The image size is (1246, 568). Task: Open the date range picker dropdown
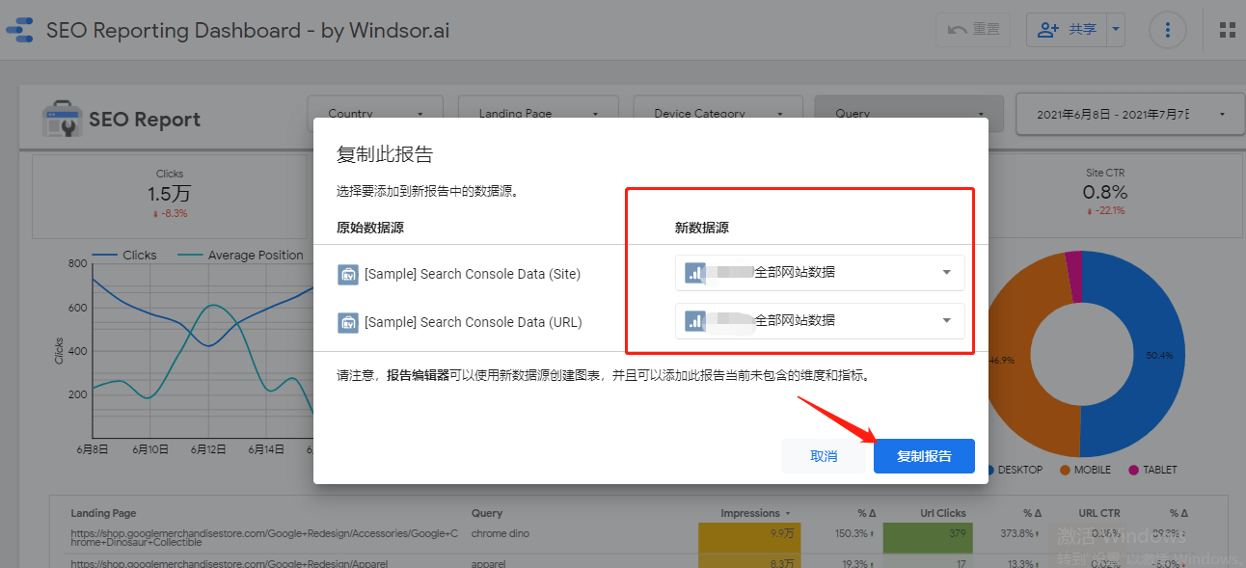1130,114
